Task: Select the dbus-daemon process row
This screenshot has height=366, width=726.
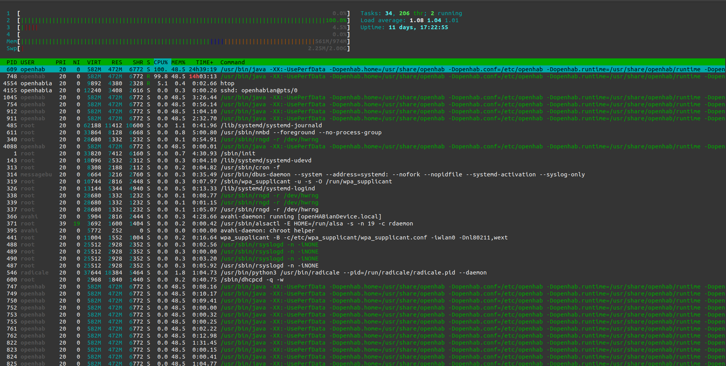Action: 363,174
